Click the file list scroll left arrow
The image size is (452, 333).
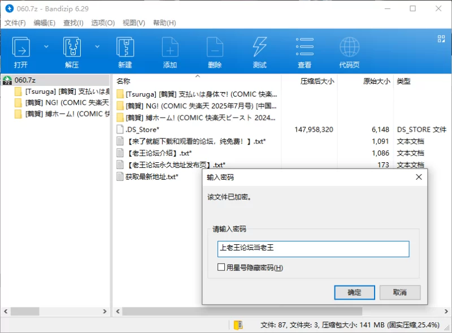point(118,312)
